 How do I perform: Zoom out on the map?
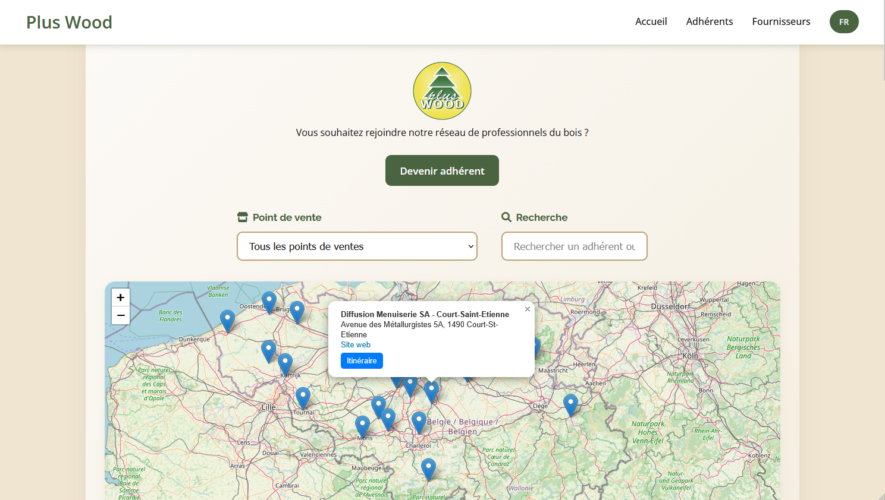(121, 315)
